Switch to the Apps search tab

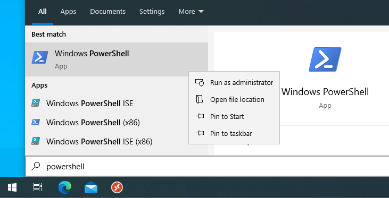coord(68,12)
